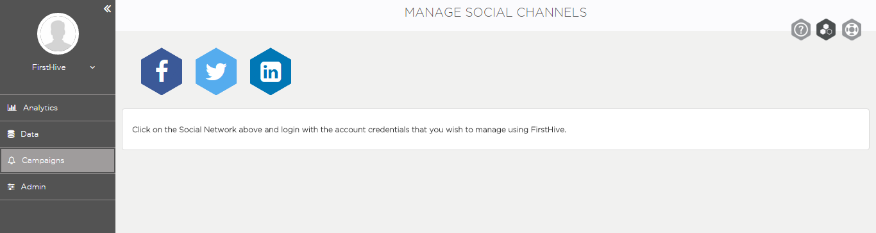Expand the FirstHive account dropdown arrow
876x233 pixels.
92,67
